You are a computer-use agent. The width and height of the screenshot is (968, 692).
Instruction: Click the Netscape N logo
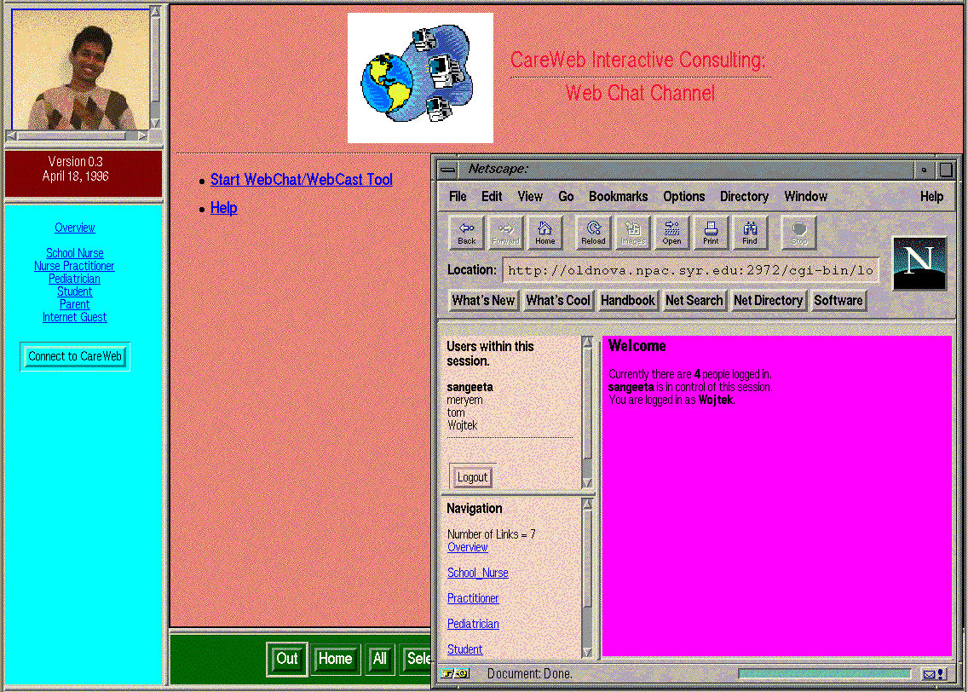(919, 263)
